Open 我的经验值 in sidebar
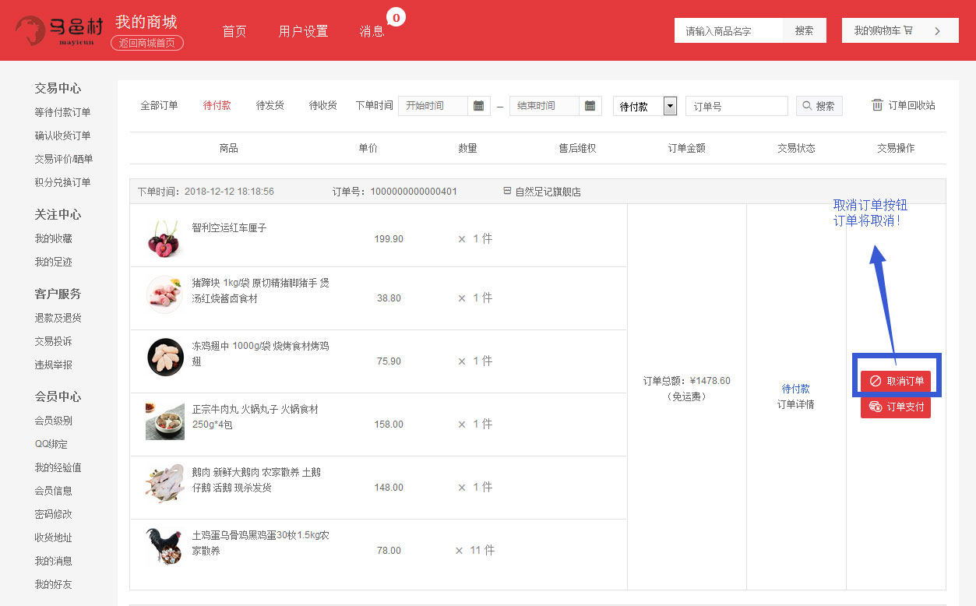976x606 pixels. [58, 467]
